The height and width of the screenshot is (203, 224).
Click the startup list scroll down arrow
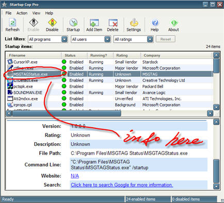[x=216, y=107]
